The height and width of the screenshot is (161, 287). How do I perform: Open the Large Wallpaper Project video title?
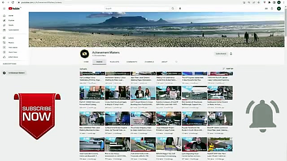(166, 129)
